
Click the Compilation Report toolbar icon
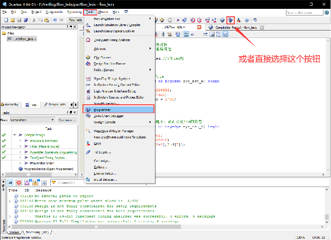pyautogui.click(x=222, y=20)
